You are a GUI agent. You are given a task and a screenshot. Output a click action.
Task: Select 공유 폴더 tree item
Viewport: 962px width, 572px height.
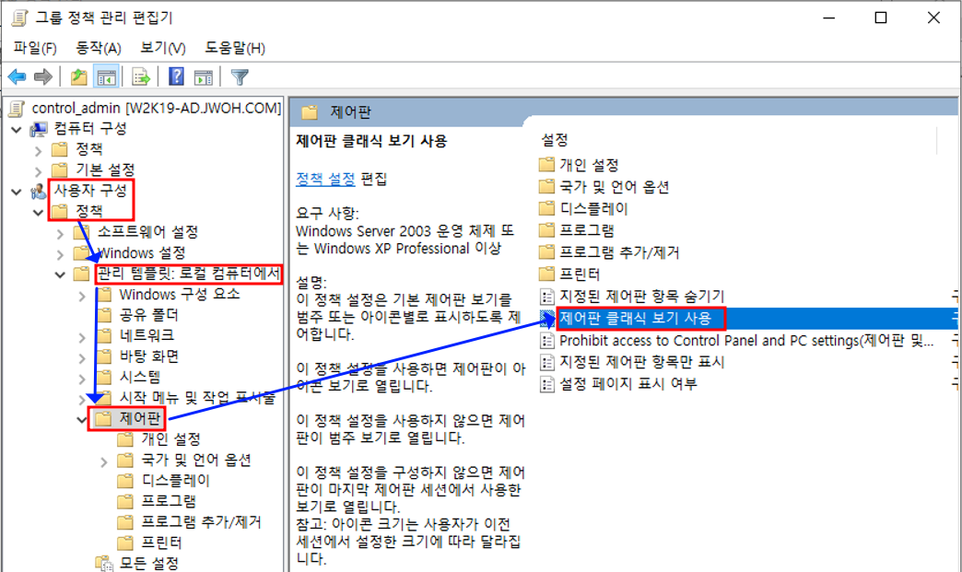(x=148, y=315)
